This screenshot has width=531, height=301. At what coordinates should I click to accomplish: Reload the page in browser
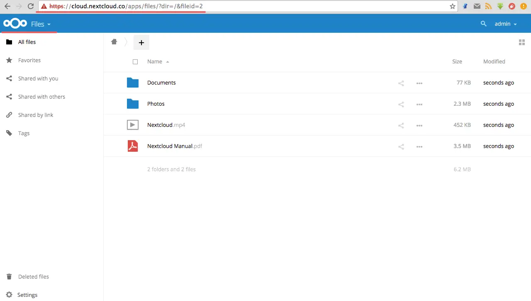(x=30, y=6)
